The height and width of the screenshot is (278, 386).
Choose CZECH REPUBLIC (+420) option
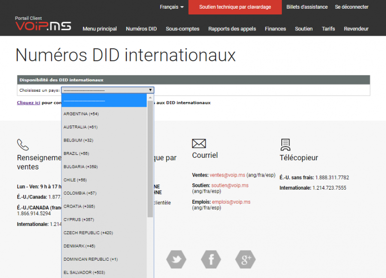pyautogui.click(x=104, y=233)
